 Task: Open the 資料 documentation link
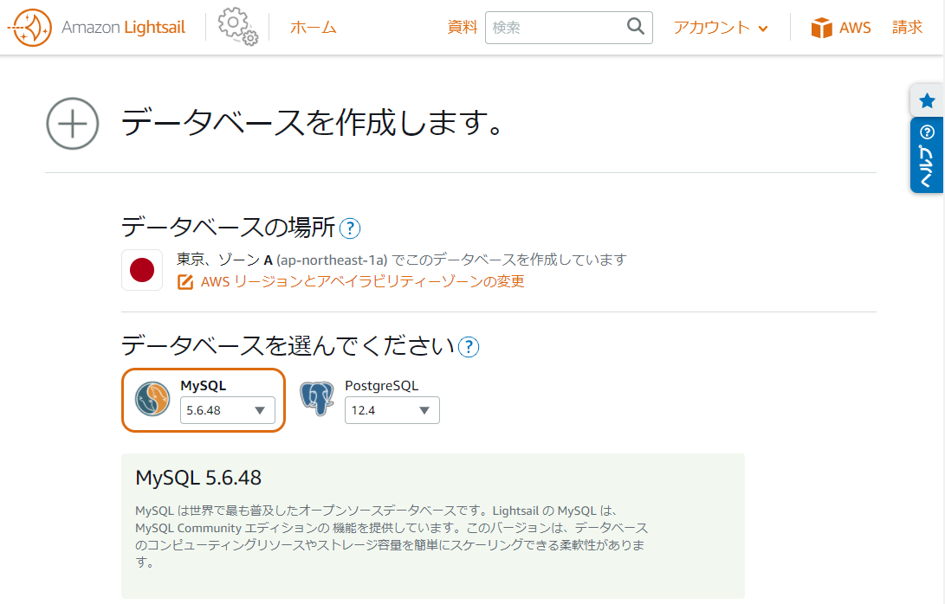tap(463, 27)
